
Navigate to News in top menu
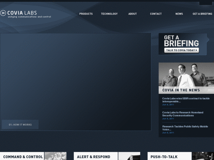(179, 14)
